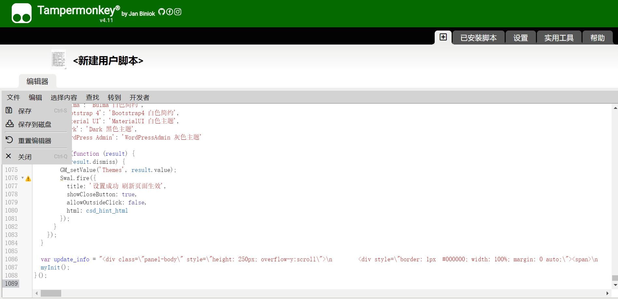This screenshot has height=299, width=618.
Task: Open the GitHub icon link
Action: tap(162, 12)
